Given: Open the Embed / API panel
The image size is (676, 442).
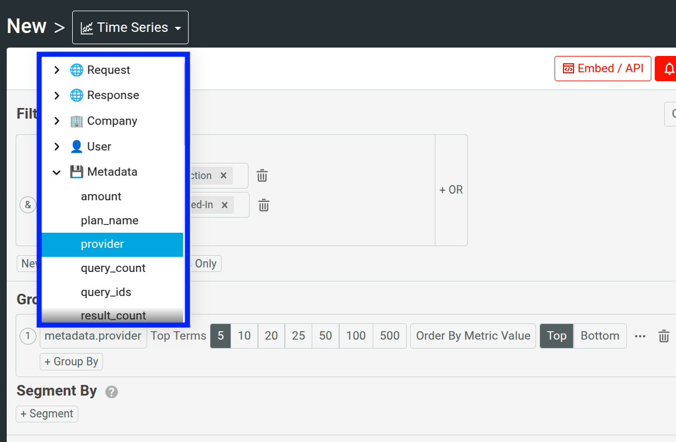Looking at the screenshot, I should tap(603, 68).
